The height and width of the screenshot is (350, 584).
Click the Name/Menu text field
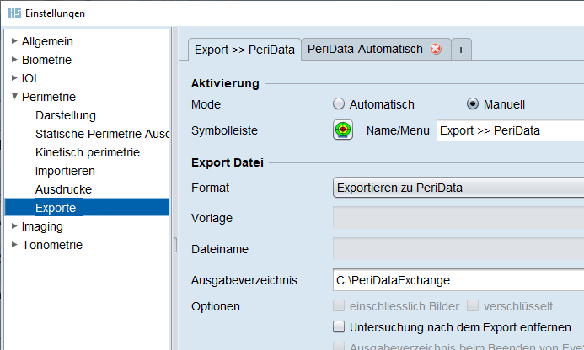[x=510, y=130]
